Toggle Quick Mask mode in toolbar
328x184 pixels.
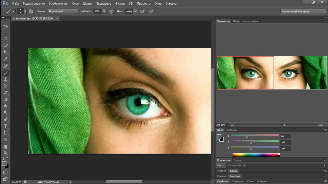pyautogui.click(x=5, y=172)
